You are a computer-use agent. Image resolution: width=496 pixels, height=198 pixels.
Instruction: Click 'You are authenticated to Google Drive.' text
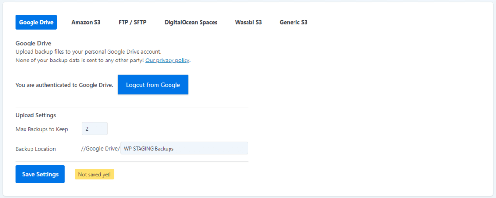[64, 85]
